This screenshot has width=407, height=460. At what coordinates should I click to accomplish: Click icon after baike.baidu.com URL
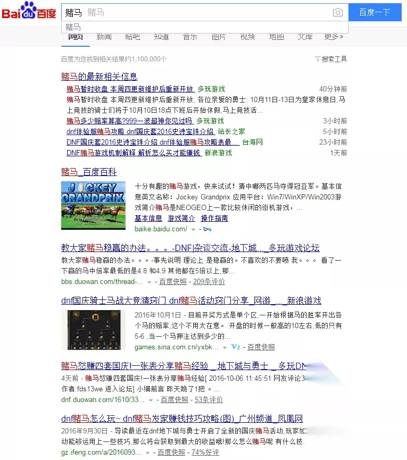point(207,229)
